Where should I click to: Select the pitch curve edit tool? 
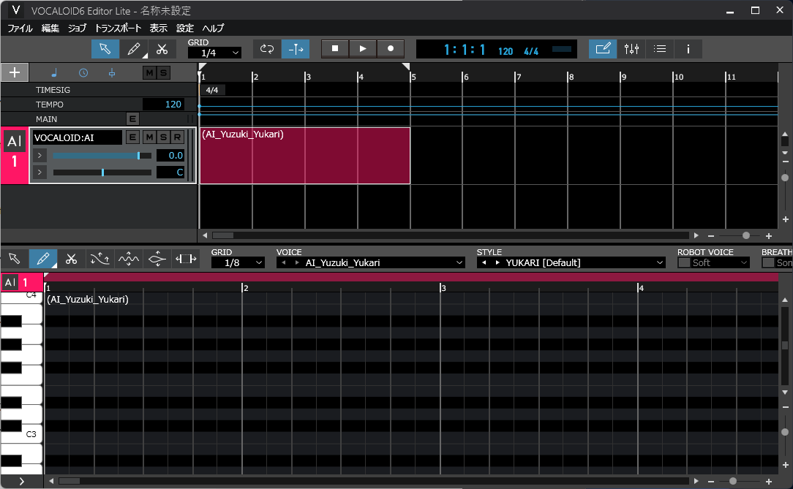(x=99, y=259)
